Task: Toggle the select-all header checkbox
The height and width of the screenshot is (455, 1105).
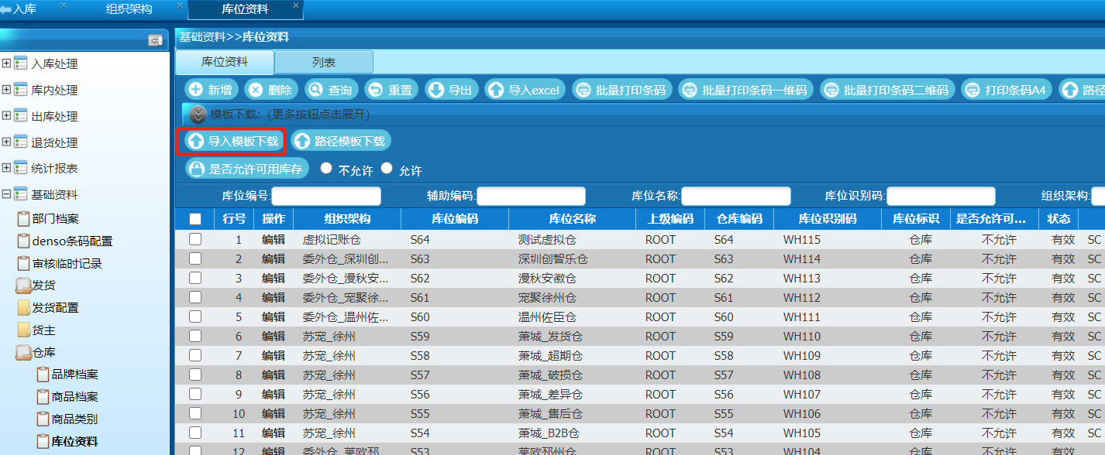Action: (x=195, y=219)
